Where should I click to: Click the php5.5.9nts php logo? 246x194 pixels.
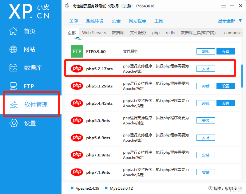pos(77,120)
